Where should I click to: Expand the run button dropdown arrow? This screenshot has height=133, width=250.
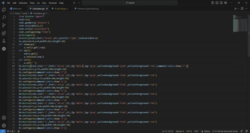[x=239, y=8]
